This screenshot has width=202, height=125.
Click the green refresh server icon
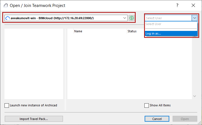coord(131,18)
